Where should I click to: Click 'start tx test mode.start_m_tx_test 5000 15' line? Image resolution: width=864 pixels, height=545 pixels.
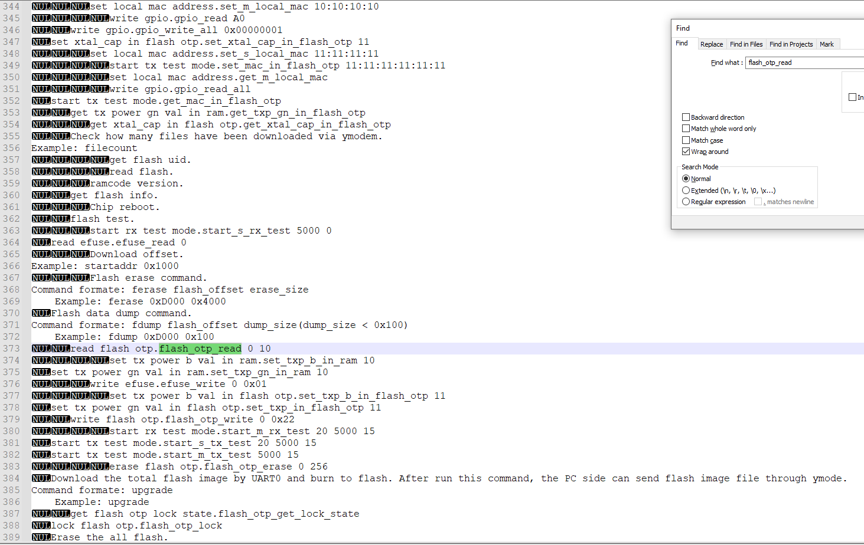click(x=175, y=455)
